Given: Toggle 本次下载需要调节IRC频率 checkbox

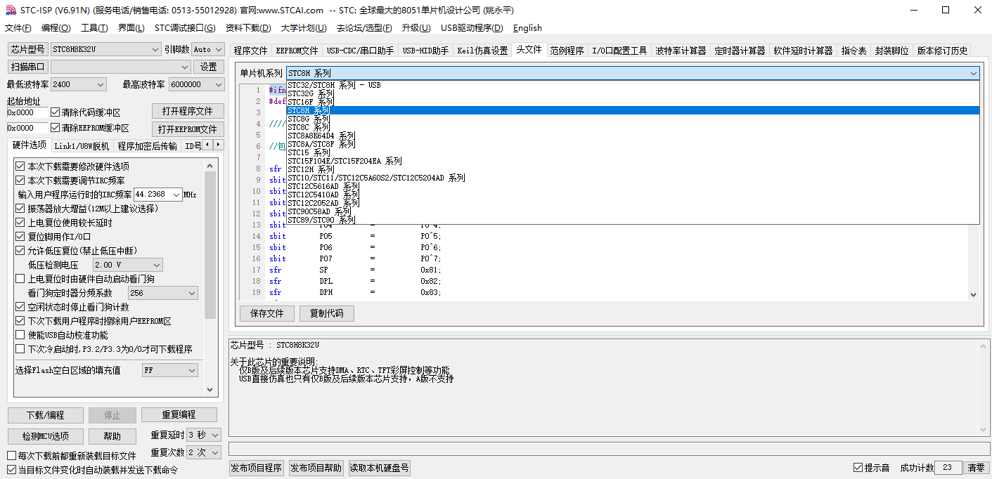Looking at the screenshot, I should click(x=20, y=181).
